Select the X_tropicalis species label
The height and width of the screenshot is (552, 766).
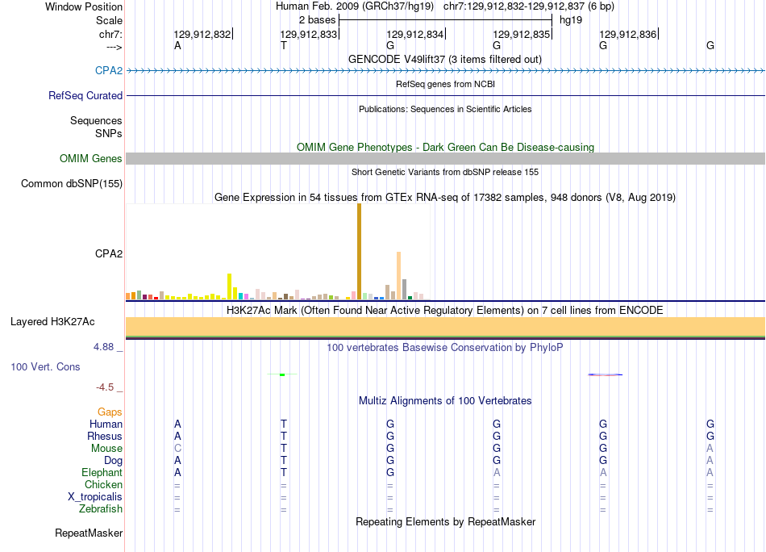tap(95, 497)
